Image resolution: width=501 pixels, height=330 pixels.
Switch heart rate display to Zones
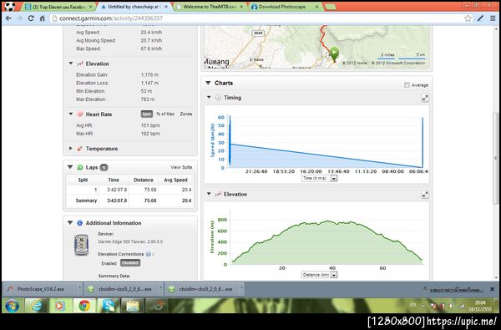tap(186, 114)
